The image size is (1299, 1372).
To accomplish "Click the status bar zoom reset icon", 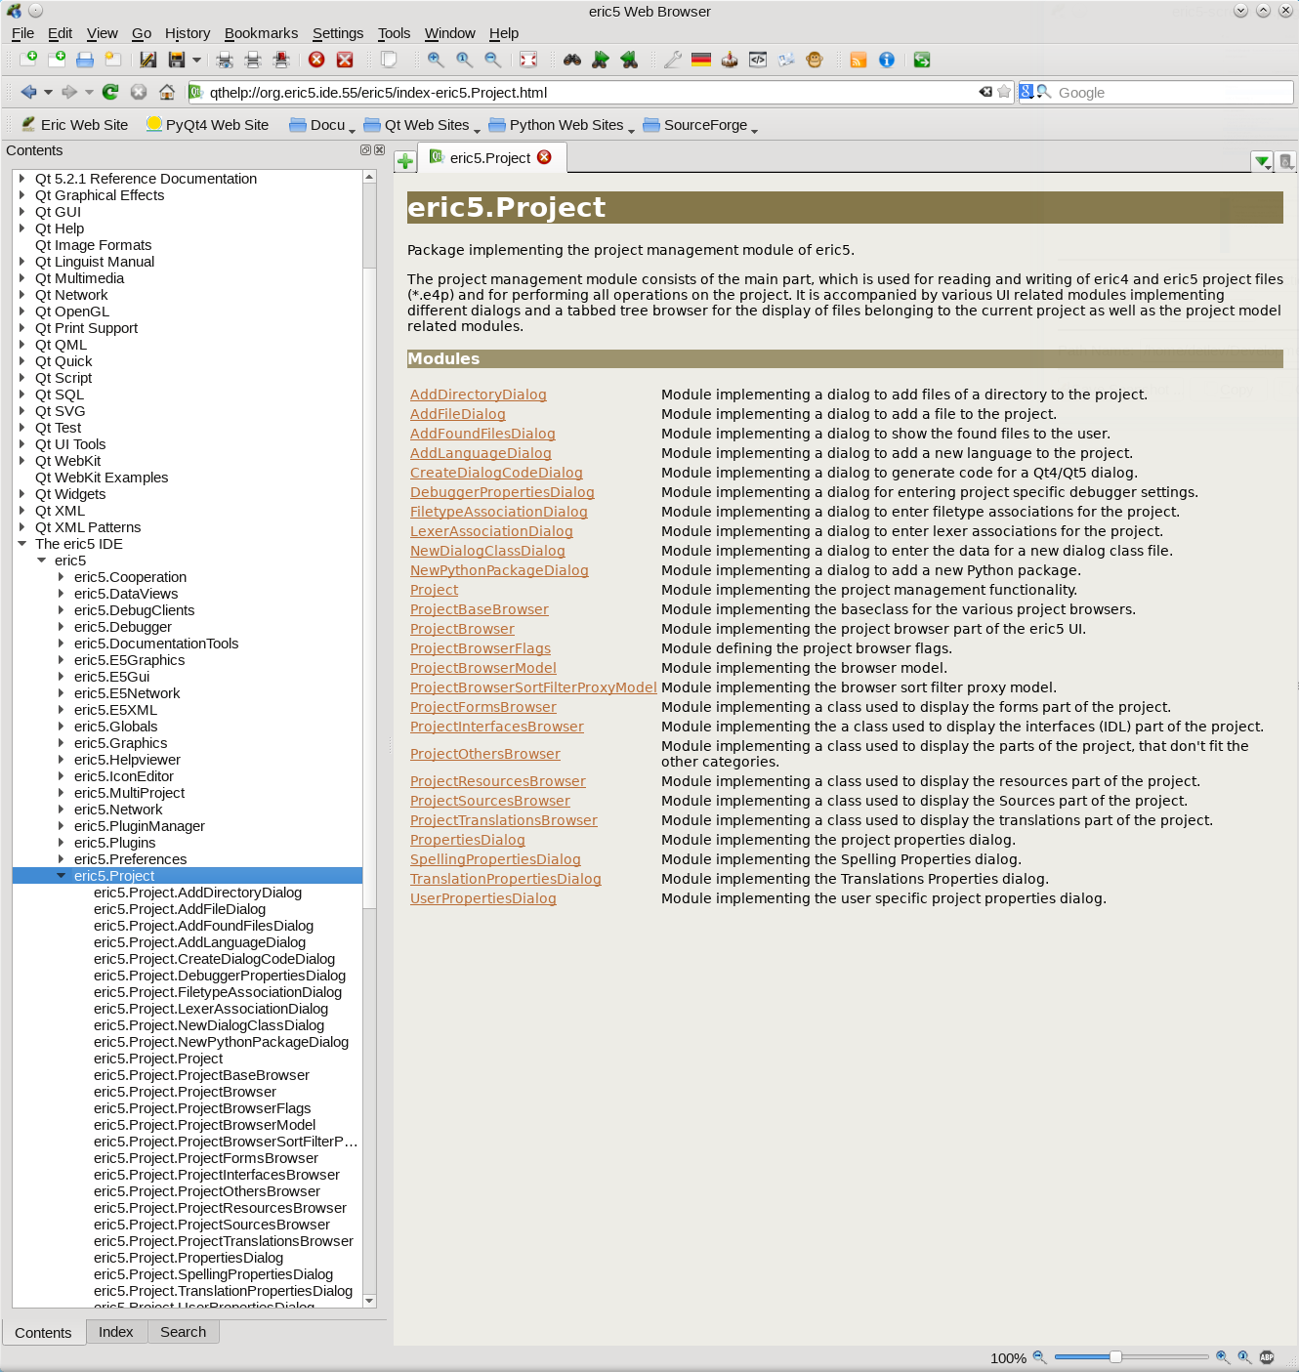I will tap(1244, 1357).
